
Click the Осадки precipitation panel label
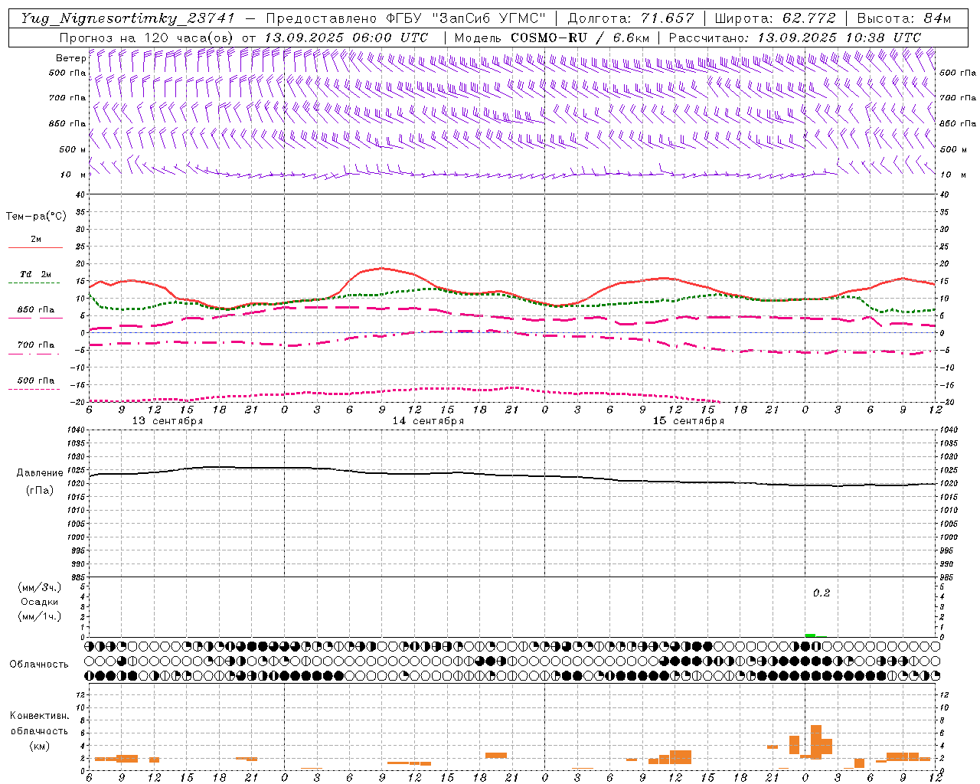pyautogui.click(x=40, y=602)
